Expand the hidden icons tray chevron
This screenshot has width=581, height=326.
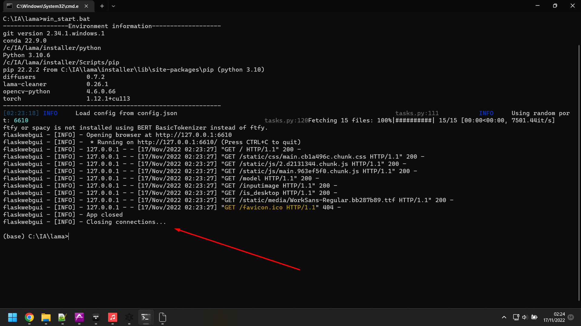[x=504, y=317]
